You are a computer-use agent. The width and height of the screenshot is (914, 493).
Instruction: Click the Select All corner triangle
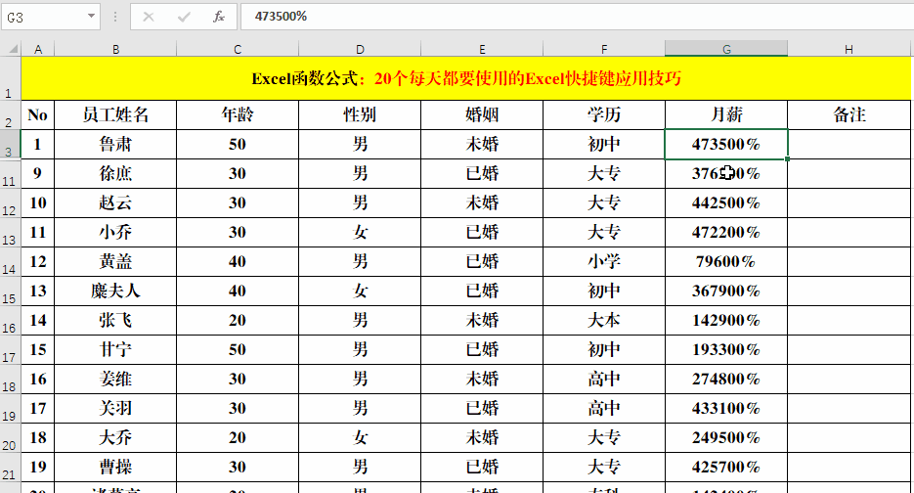13,49
